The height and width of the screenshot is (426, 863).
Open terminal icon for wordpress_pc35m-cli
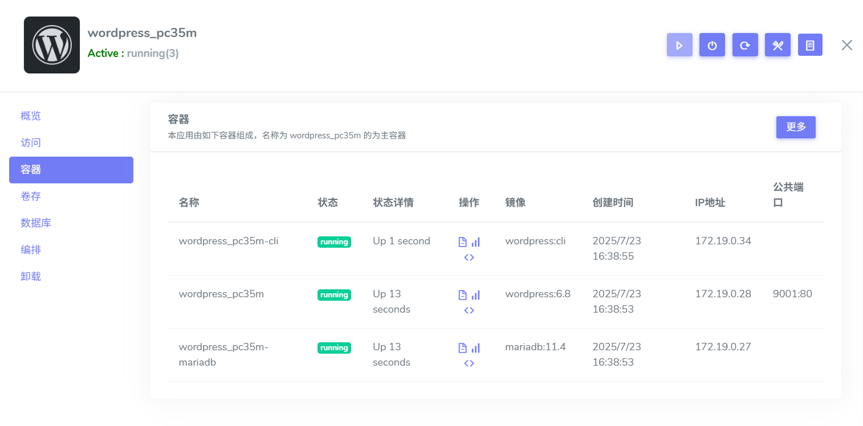point(469,257)
